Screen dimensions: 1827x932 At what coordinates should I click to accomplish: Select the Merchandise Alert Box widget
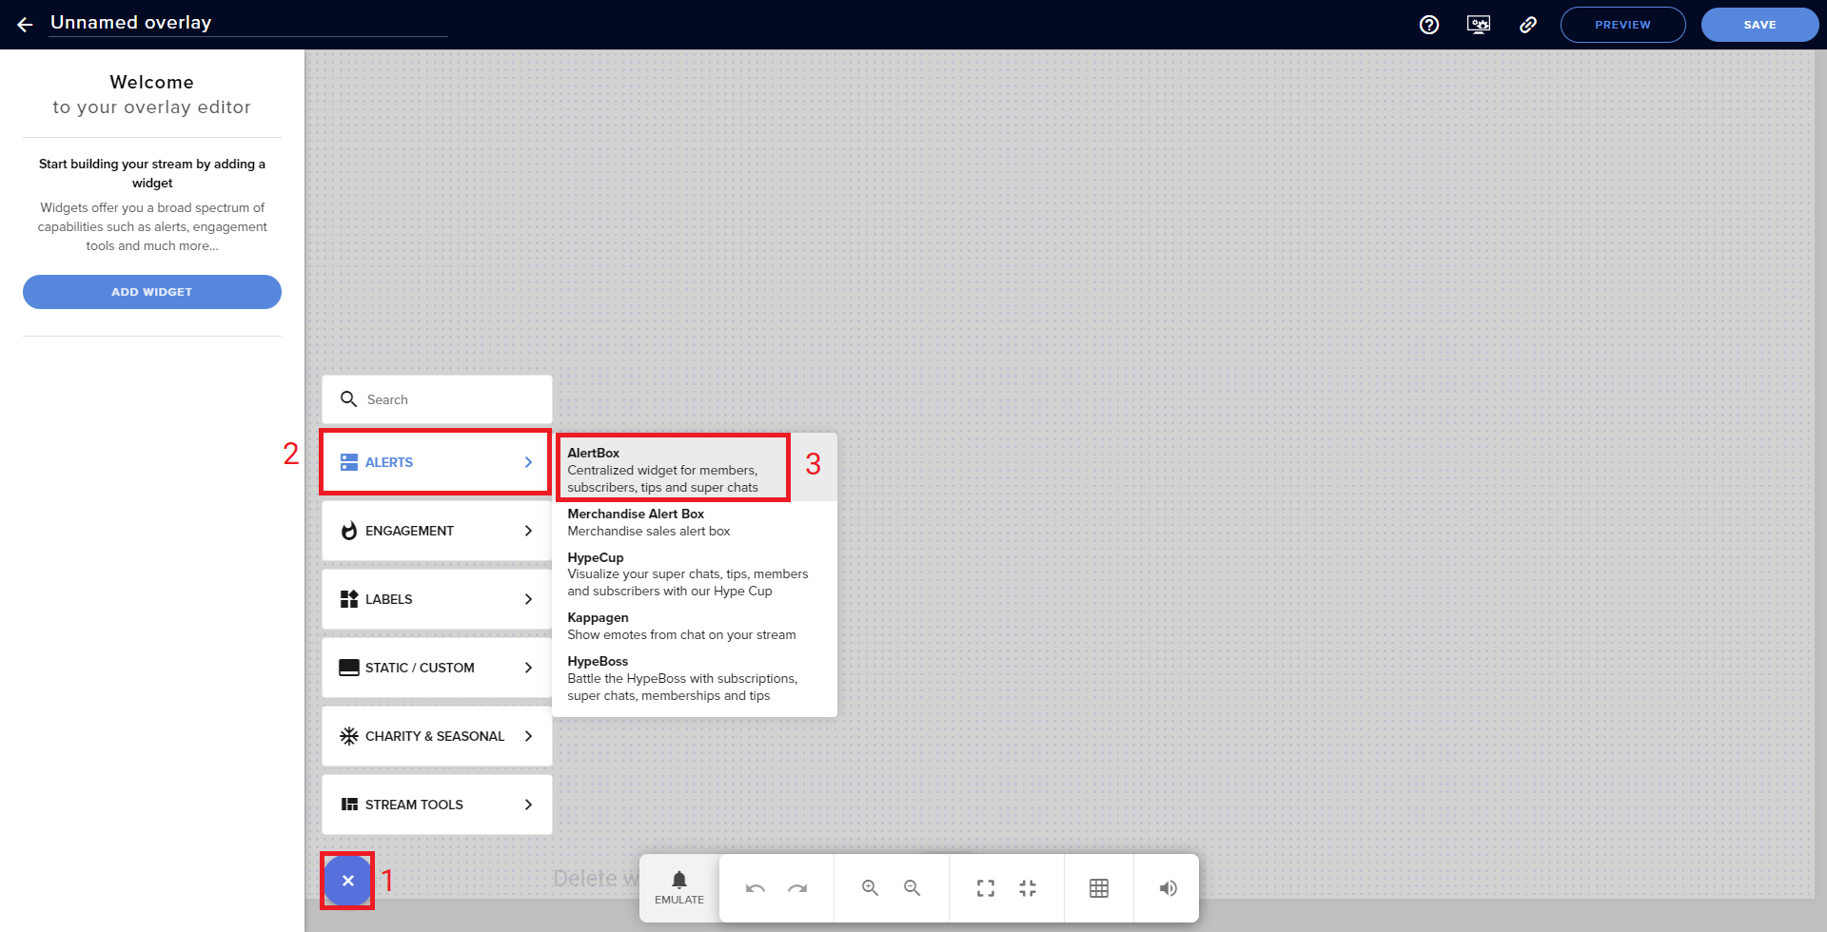pyautogui.click(x=695, y=522)
